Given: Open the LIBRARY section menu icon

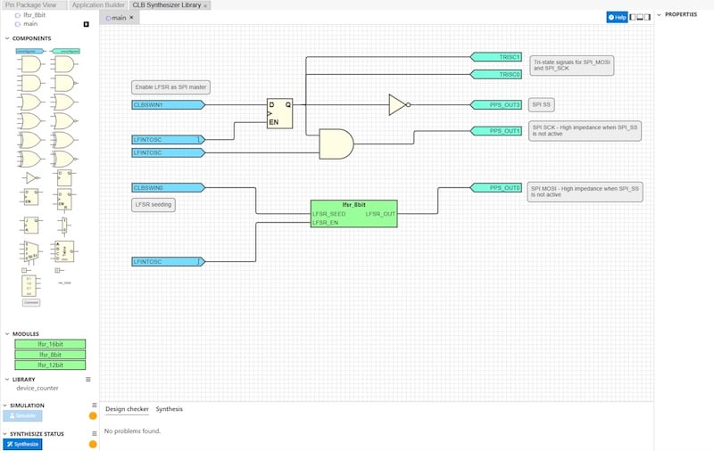Looking at the screenshot, I should (88, 379).
